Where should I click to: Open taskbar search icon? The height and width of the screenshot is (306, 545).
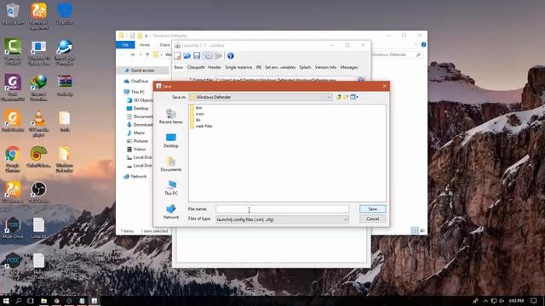18,301
